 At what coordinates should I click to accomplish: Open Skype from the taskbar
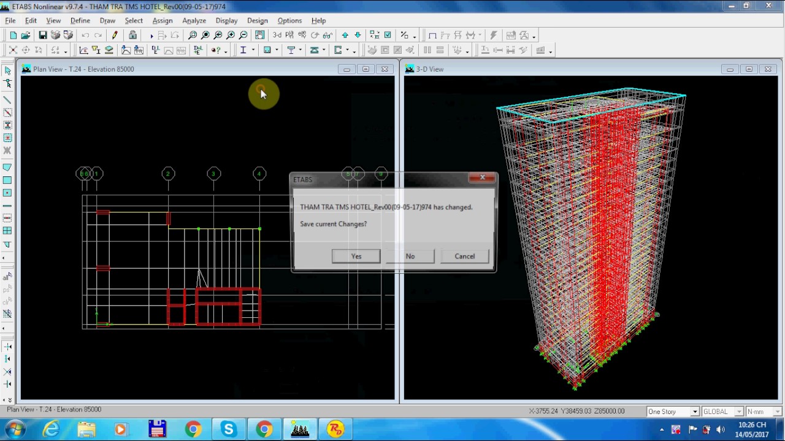229,429
